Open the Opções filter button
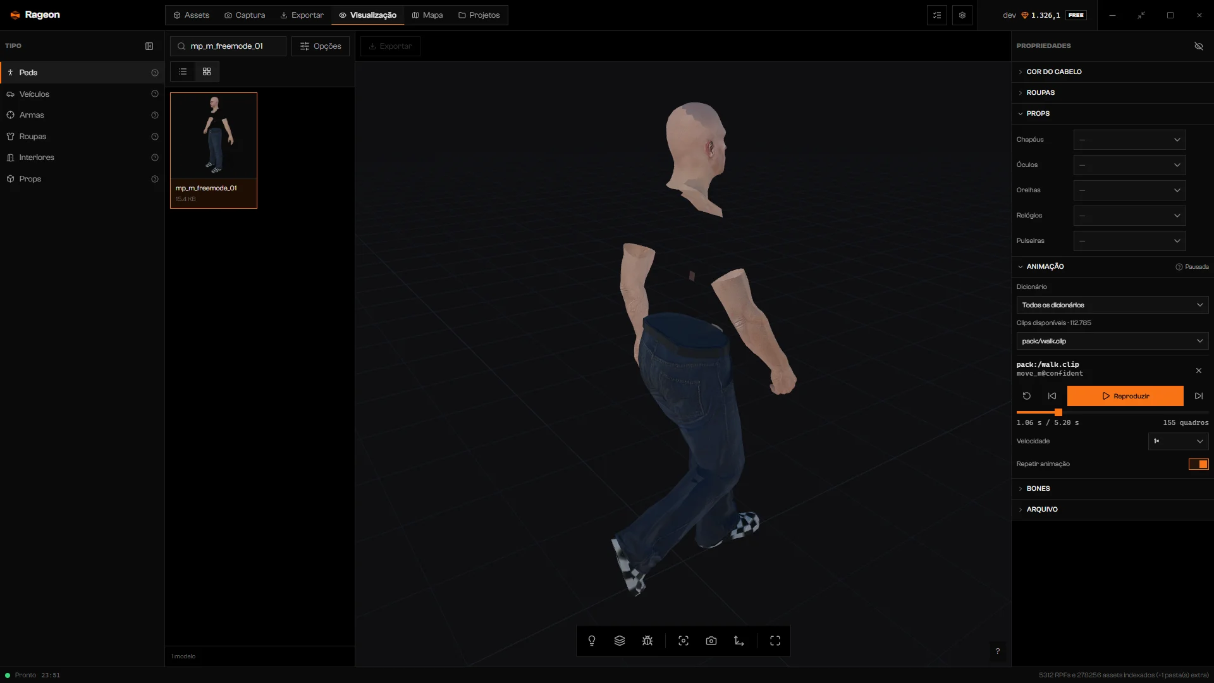The width and height of the screenshot is (1214, 683). [321, 46]
